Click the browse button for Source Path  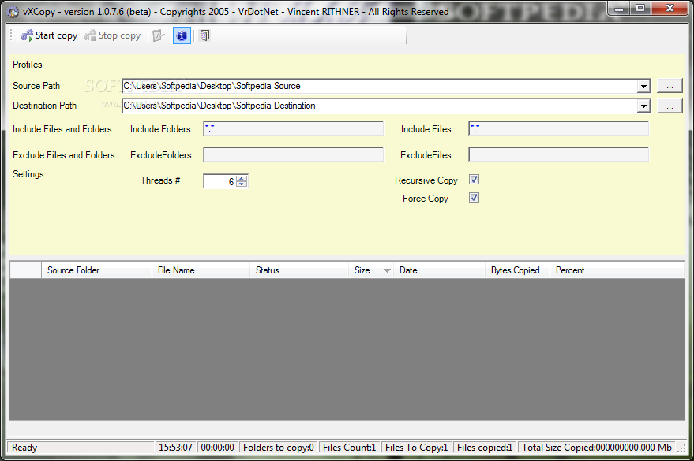coord(670,86)
